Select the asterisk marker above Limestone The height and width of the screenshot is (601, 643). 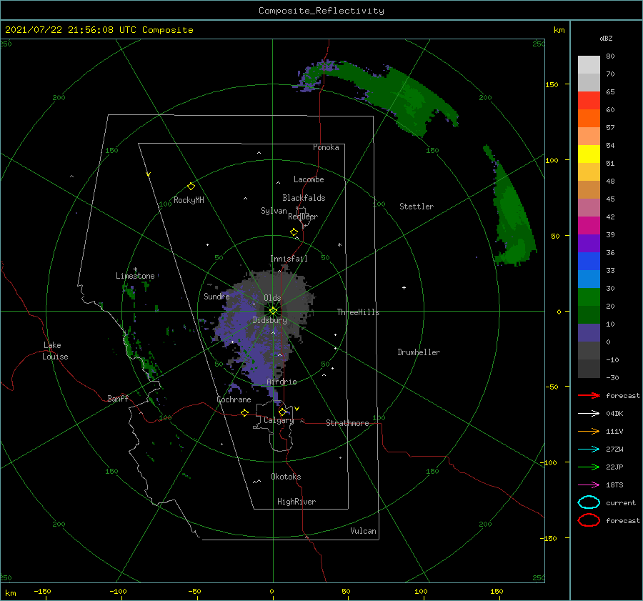(x=135, y=269)
